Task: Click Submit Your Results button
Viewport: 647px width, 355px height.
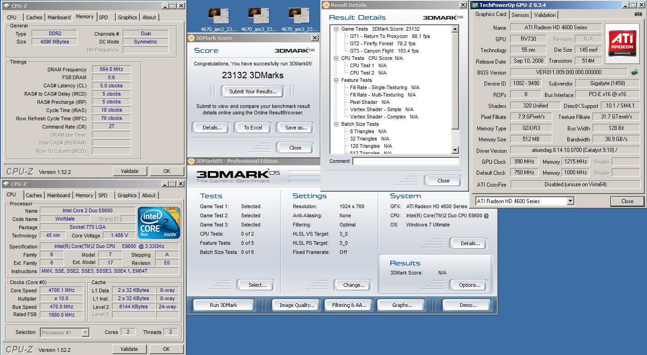Action: pos(253,91)
